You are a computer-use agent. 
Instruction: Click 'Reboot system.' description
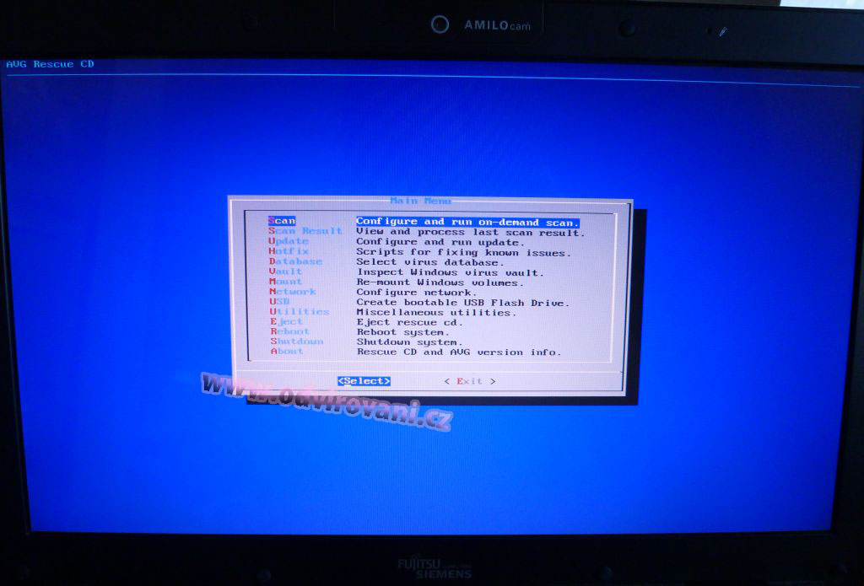click(403, 332)
